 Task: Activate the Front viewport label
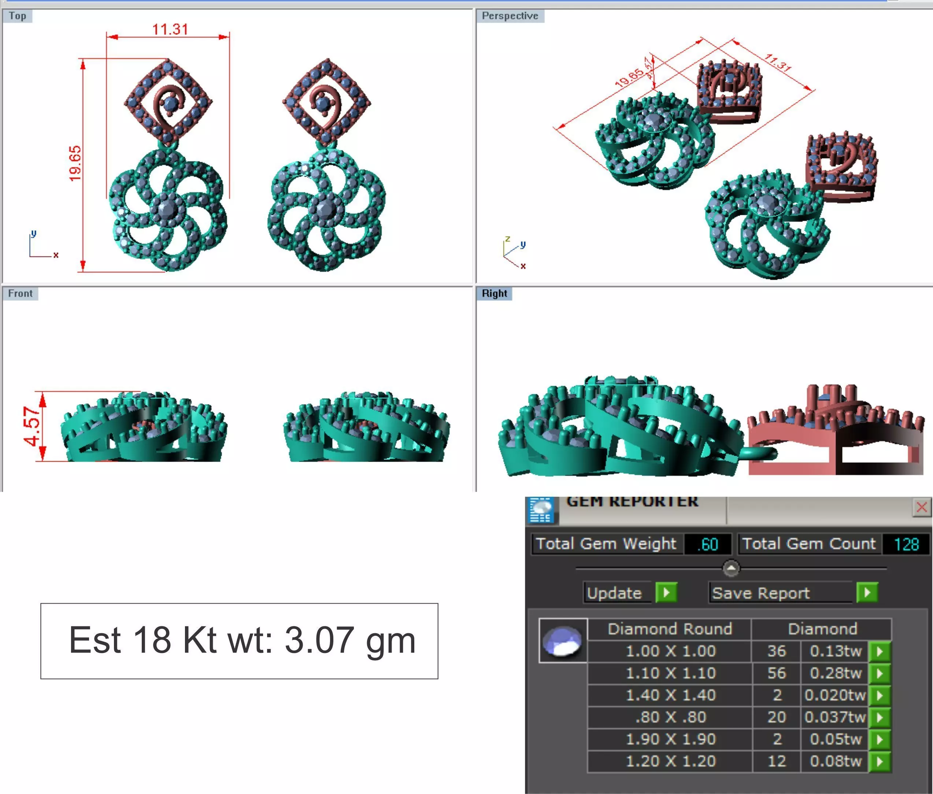coord(20,294)
